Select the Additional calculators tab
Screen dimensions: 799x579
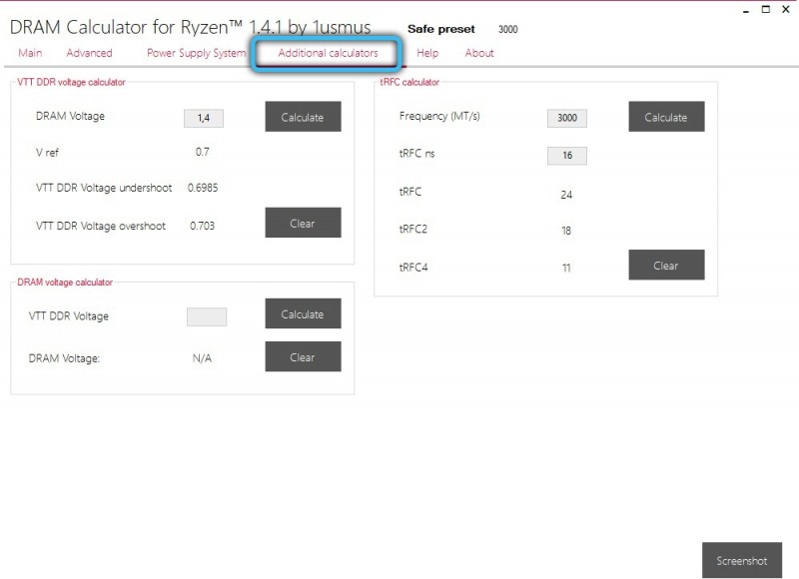click(328, 53)
